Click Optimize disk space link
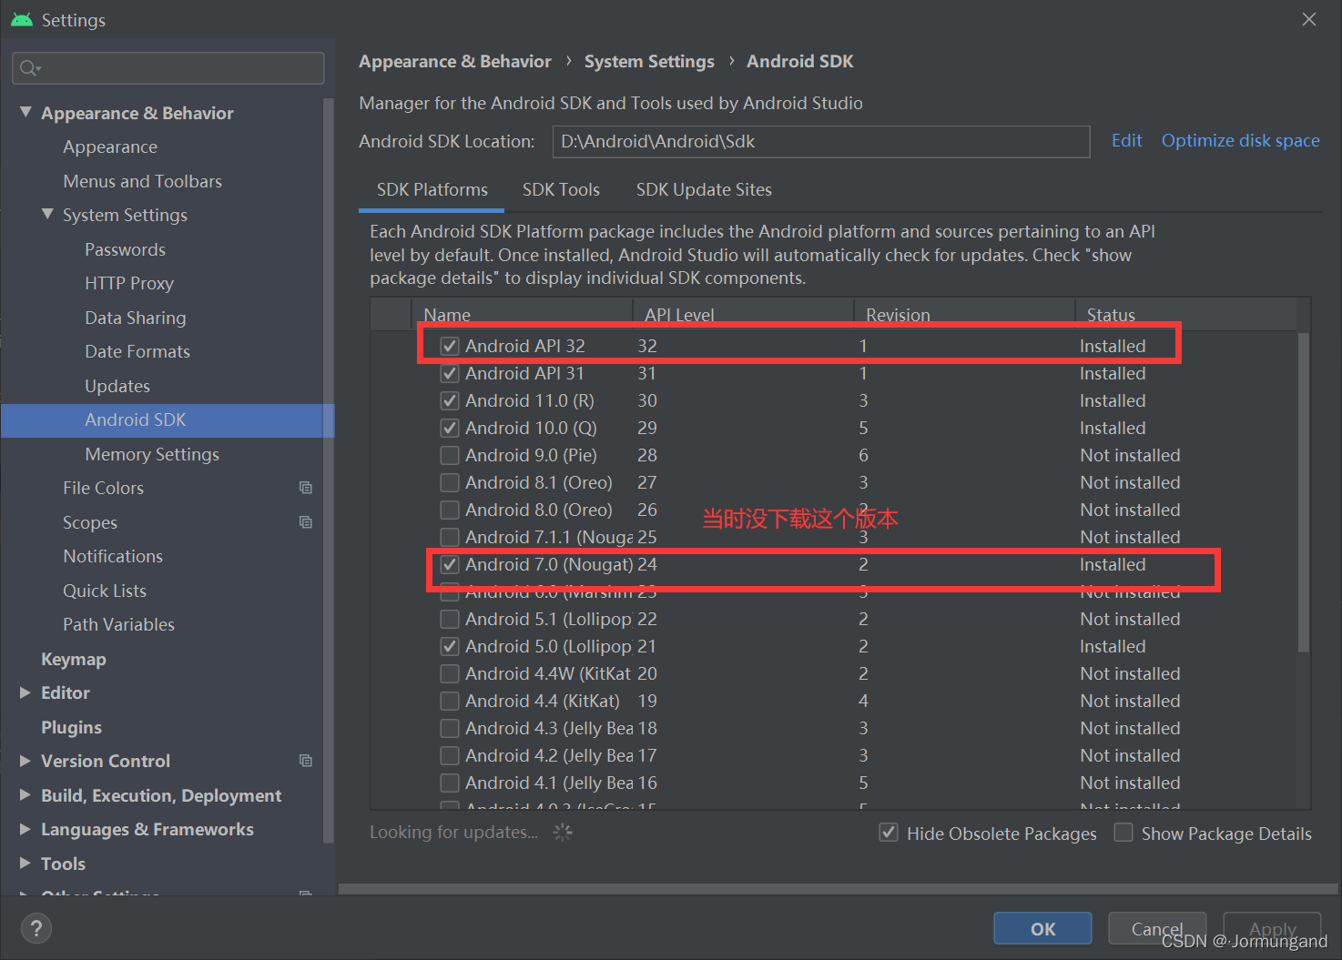1342x960 pixels. pos(1240,141)
